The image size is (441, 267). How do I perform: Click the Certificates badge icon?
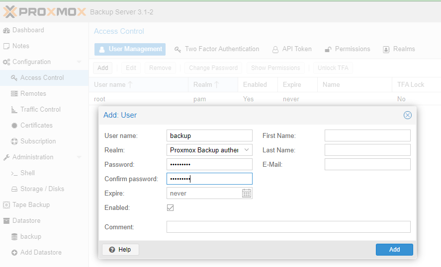tap(14, 126)
